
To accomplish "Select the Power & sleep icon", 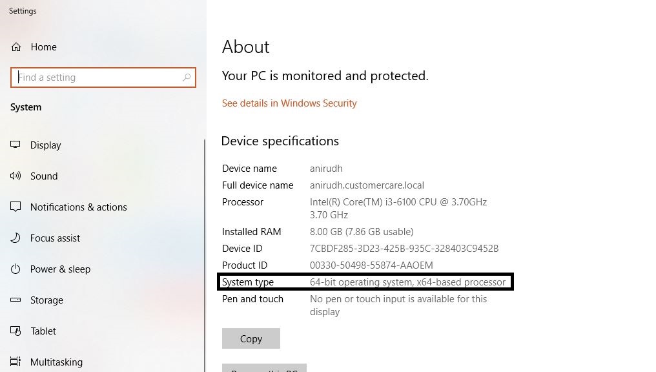I will pos(15,269).
